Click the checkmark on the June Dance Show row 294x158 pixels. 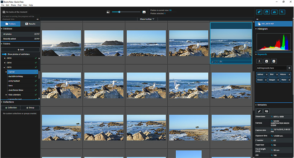(36, 90)
